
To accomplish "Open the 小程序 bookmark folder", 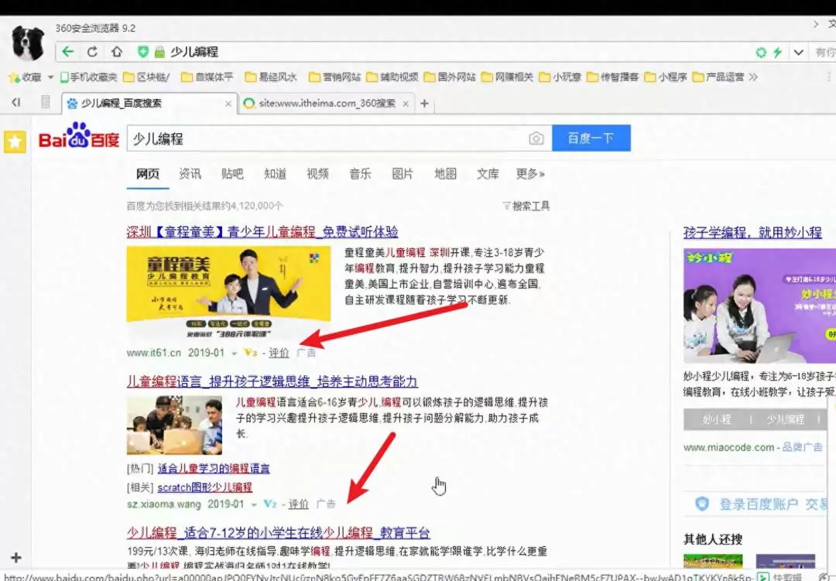I will pyautogui.click(x=666, y=77).
